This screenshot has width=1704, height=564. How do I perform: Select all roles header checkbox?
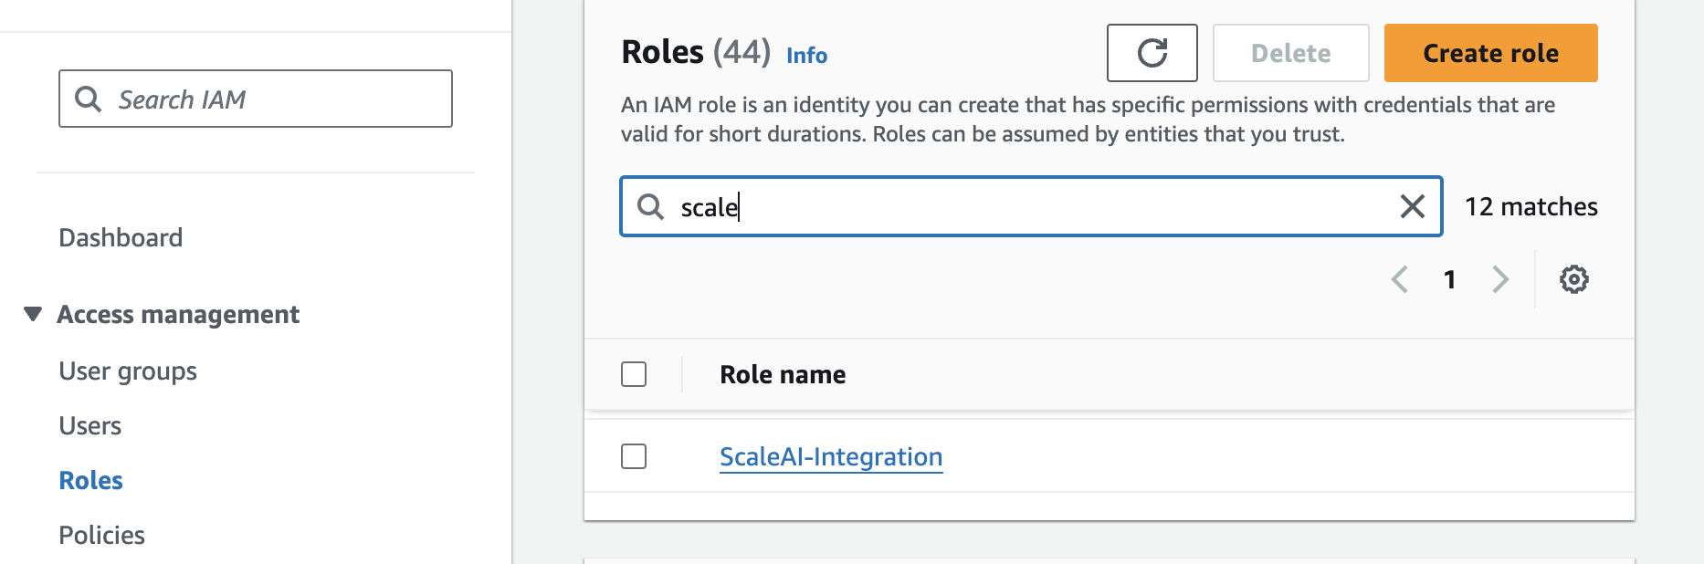point(634,374)
